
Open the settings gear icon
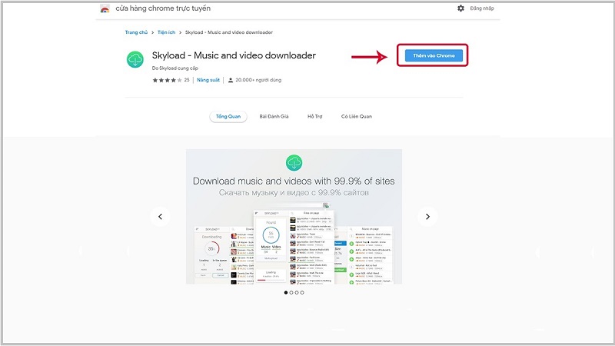pos(460,8)
